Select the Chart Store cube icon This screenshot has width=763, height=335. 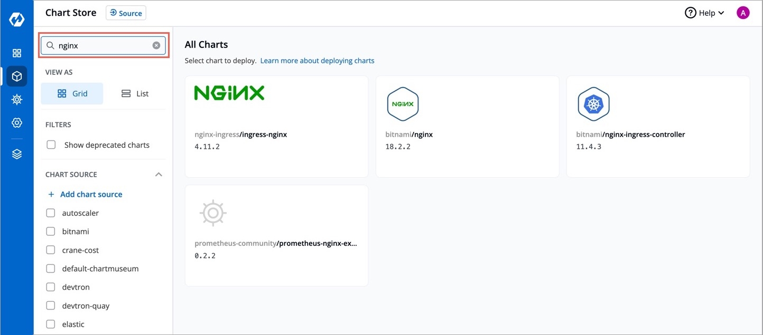point(17,76)
